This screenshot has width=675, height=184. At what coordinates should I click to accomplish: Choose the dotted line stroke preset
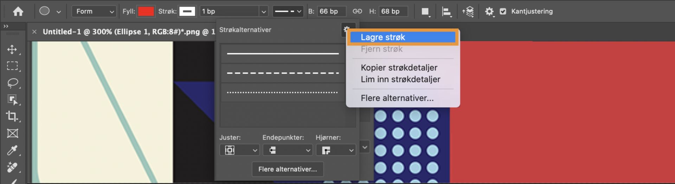point(283,93)
